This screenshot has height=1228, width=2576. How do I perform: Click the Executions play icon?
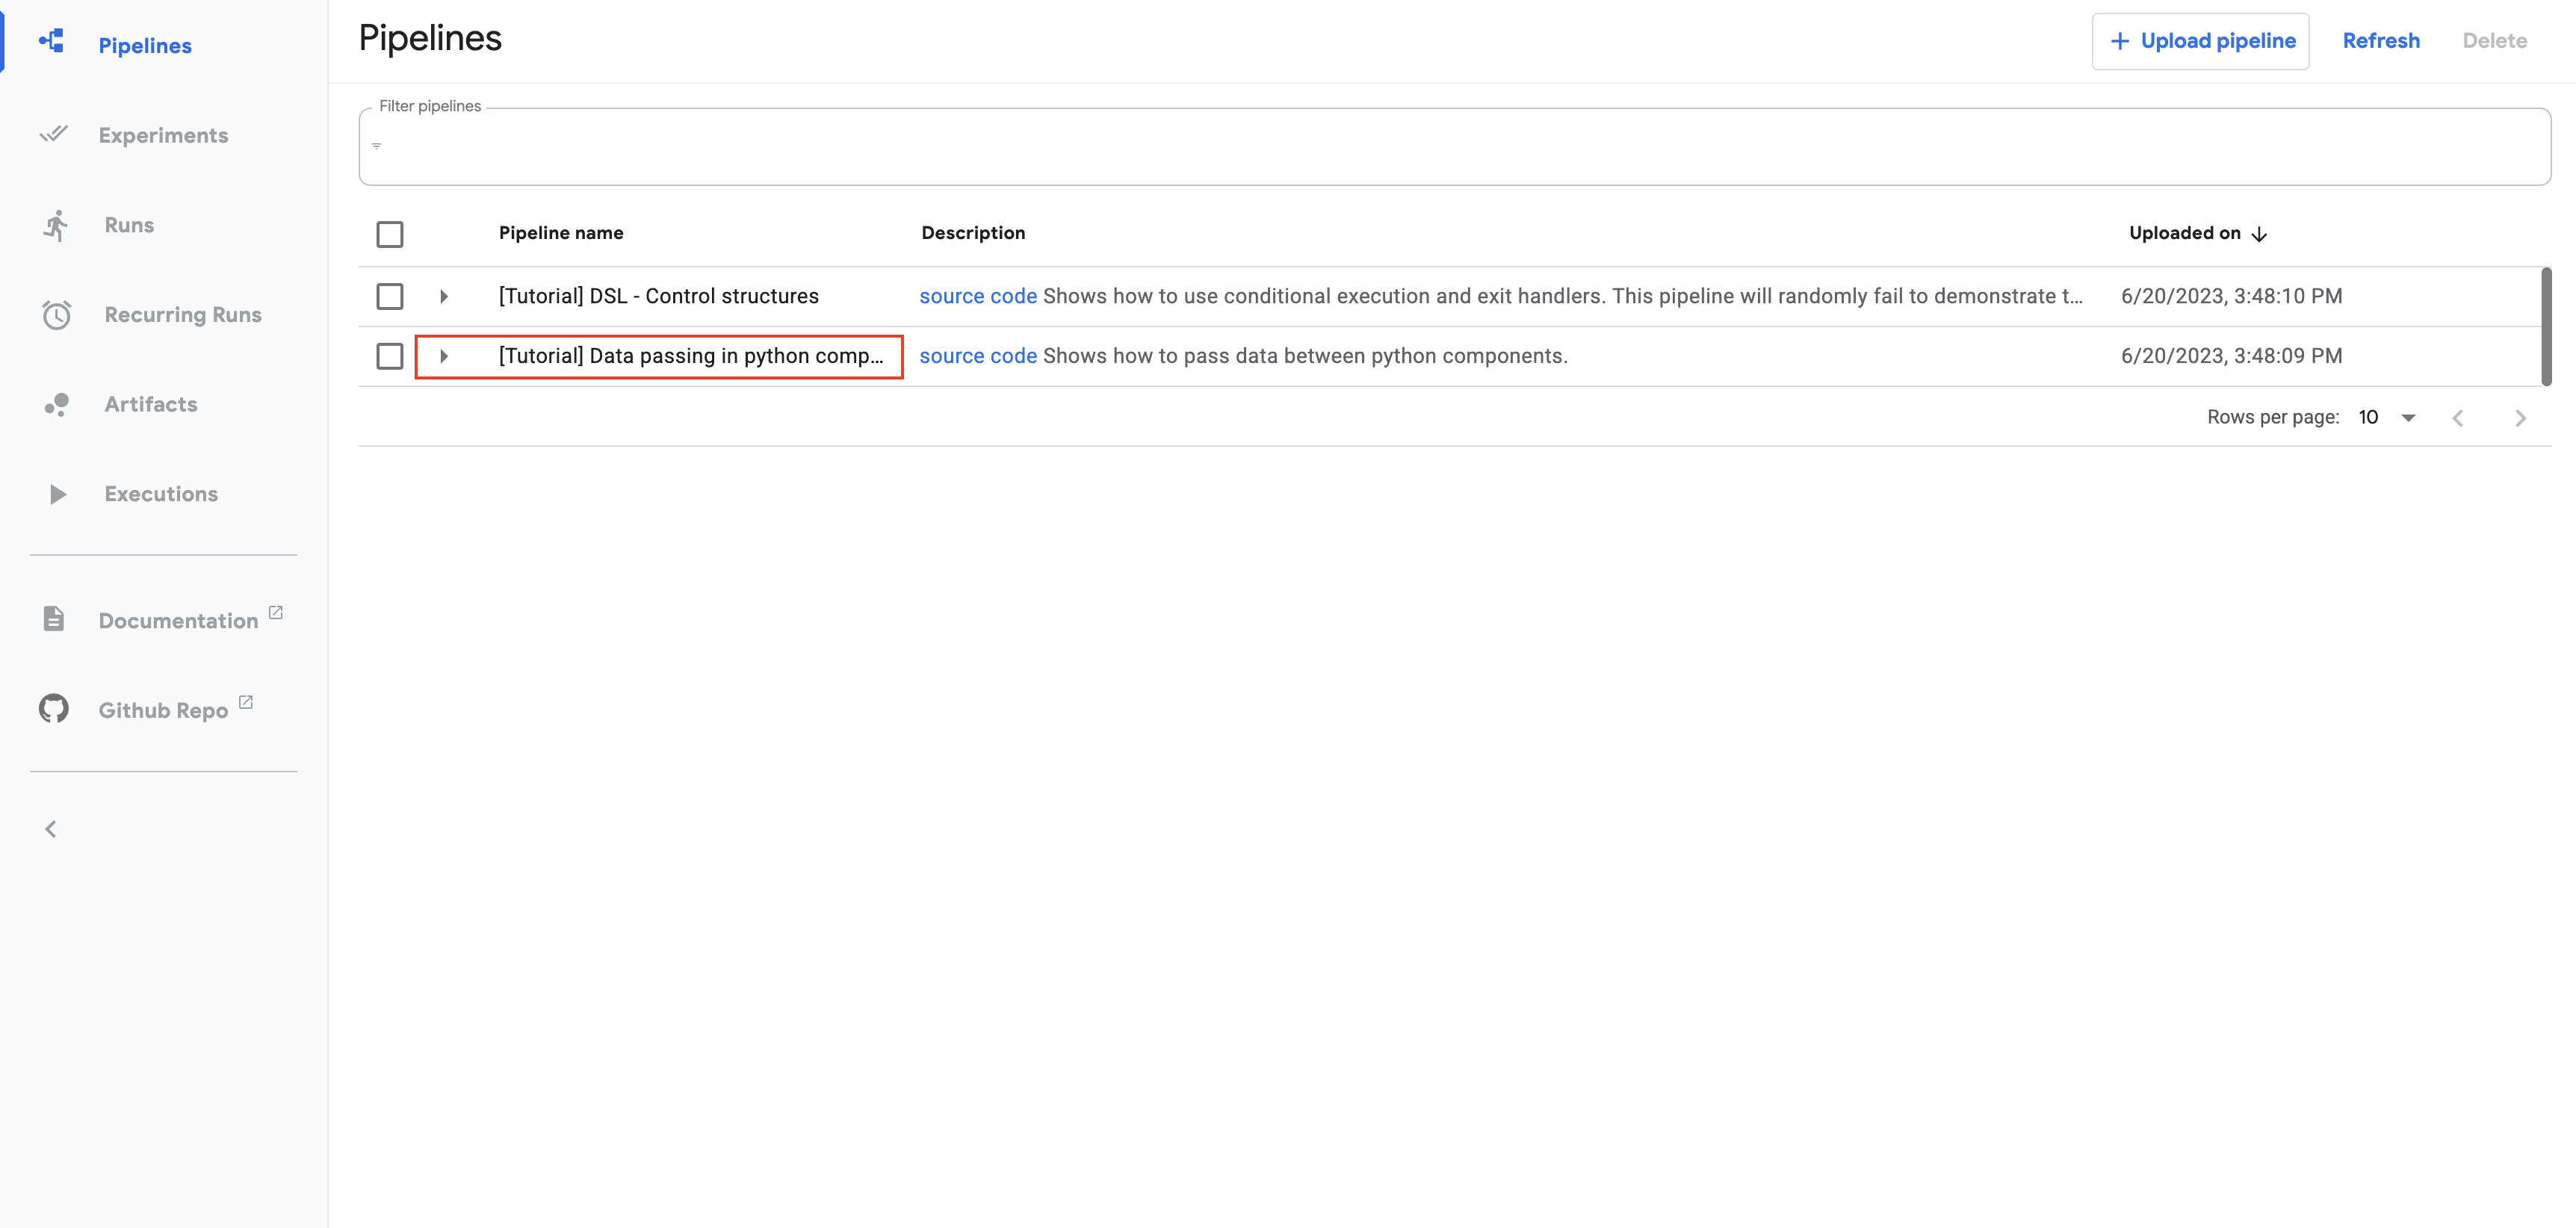(x=58, y=494)
